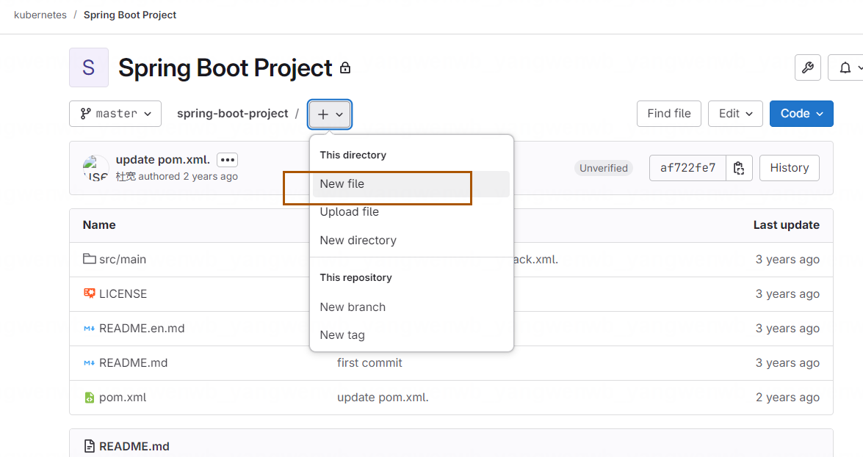Click spring-boot-project path link
863x457 pixels.
232,113
